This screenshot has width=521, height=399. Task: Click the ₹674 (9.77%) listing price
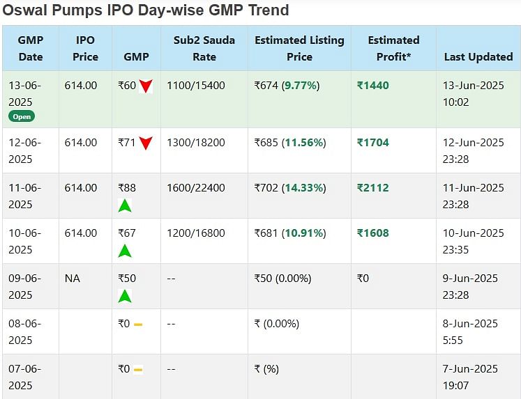point(287,86)
